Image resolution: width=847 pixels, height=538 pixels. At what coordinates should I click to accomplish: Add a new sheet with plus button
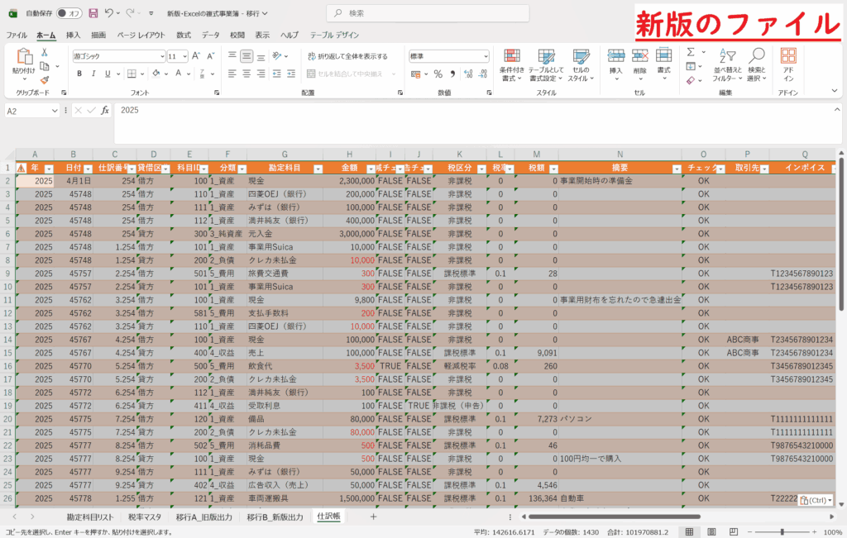[x=373, y=517]
